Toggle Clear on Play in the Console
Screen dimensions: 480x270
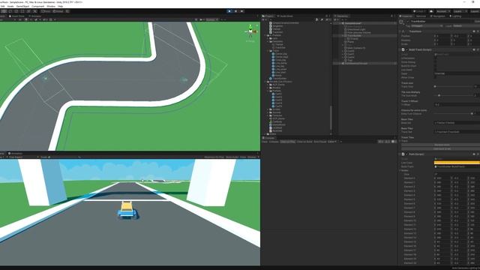coord(288,142)
